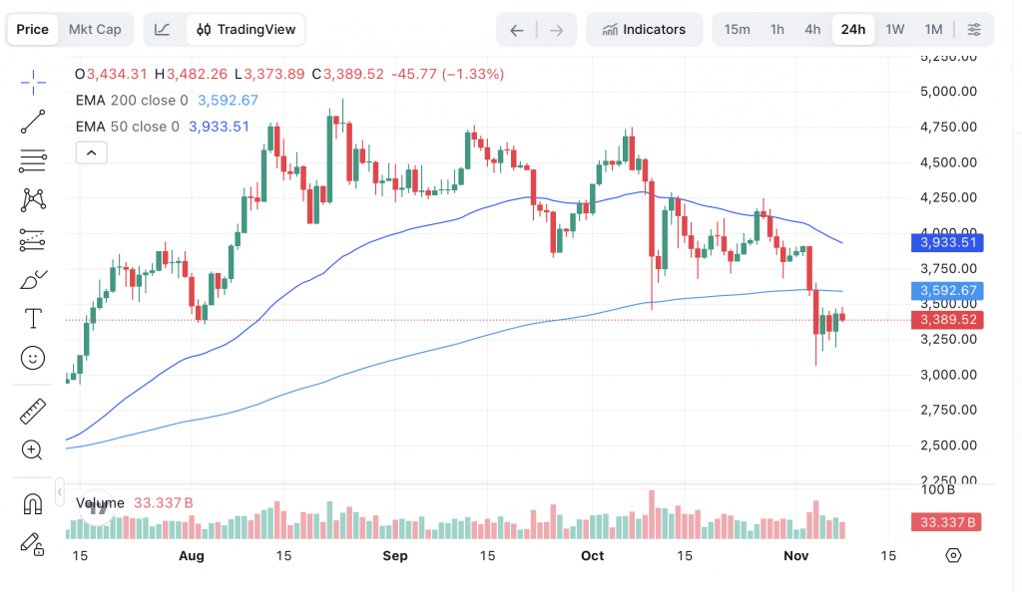The height and width of the screenshot is (592, 1022).
Task: Open extra interval options with sliders icon
Action: (x=974, y=29)
